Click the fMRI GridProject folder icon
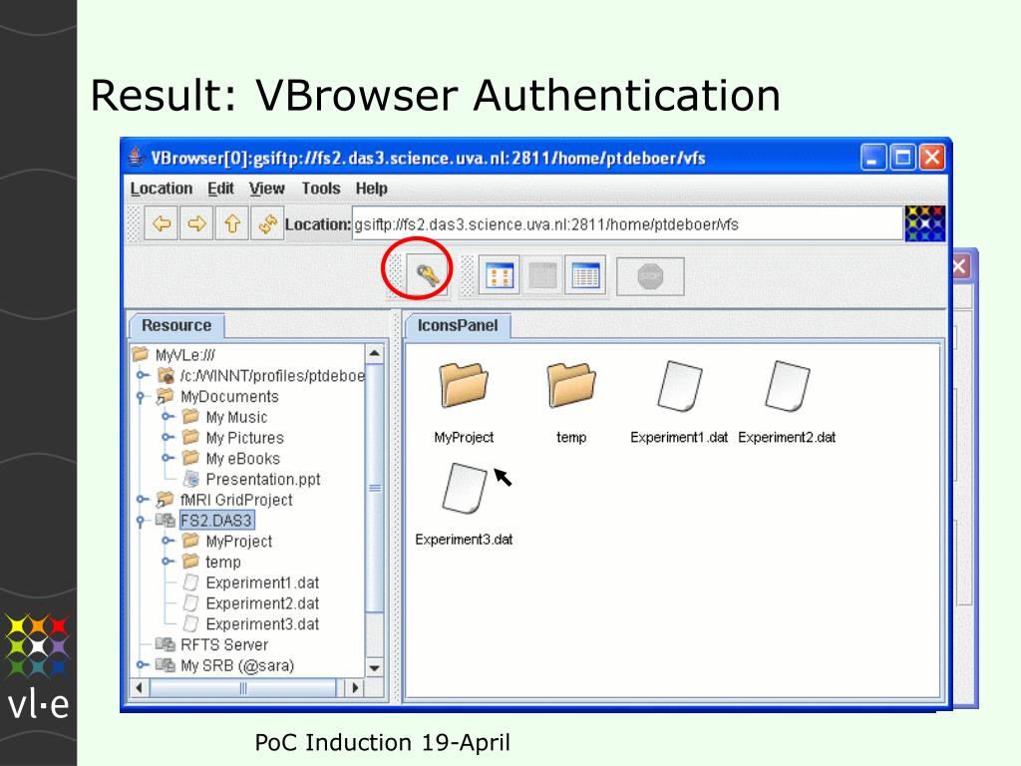Viewport: 1021px width, 766px height. [x=165, y=500]
